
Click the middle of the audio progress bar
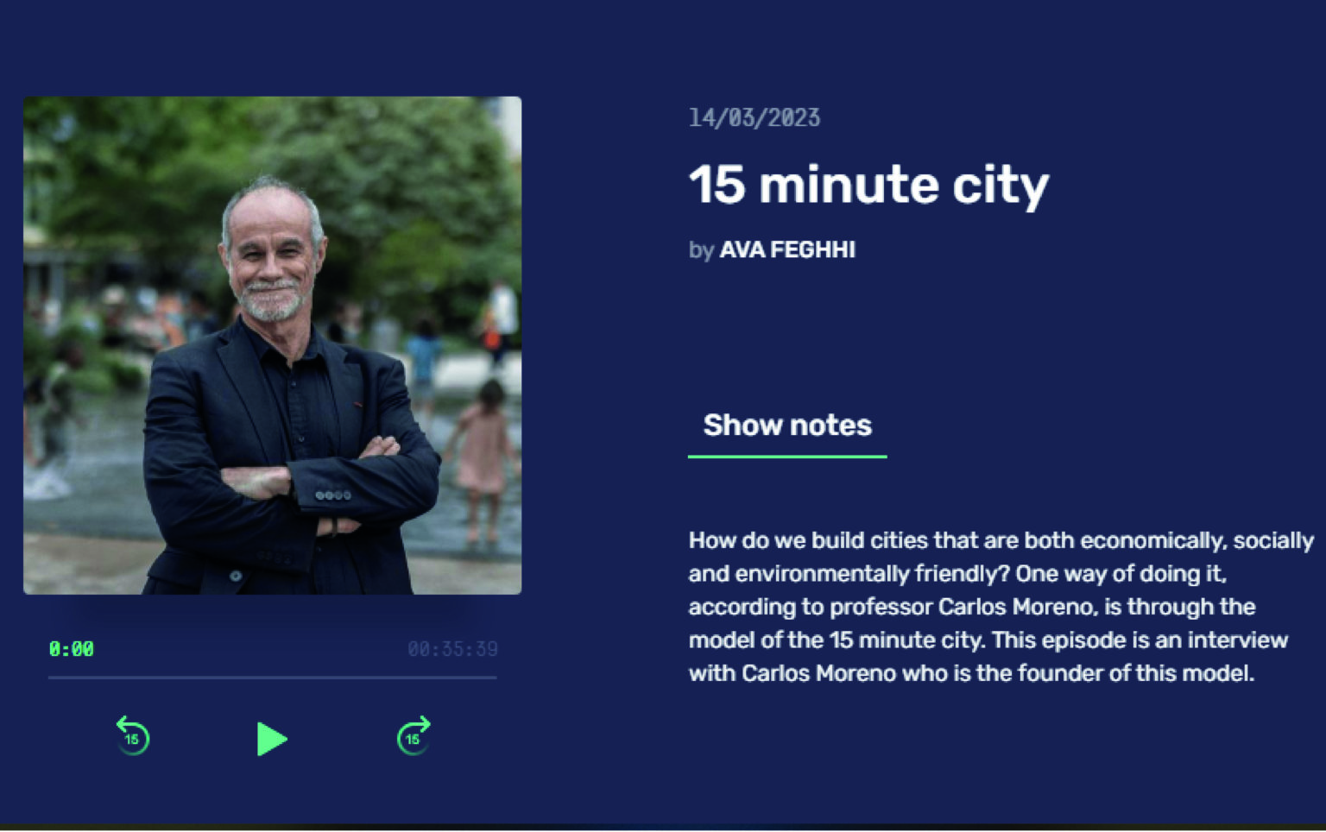[272, 678]
